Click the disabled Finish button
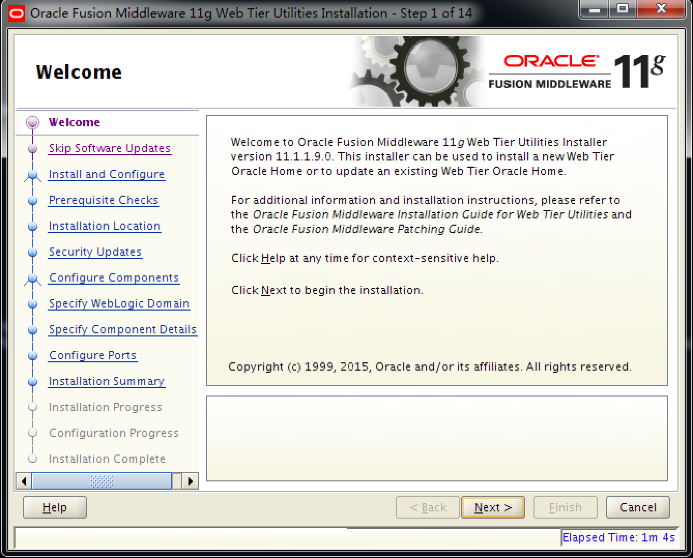 [x=566, y=508]
